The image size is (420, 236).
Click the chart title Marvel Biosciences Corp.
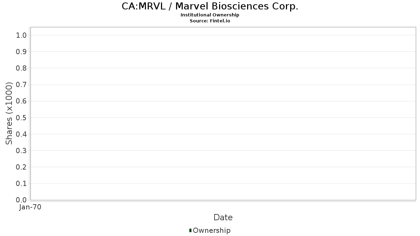click(210, 6)
